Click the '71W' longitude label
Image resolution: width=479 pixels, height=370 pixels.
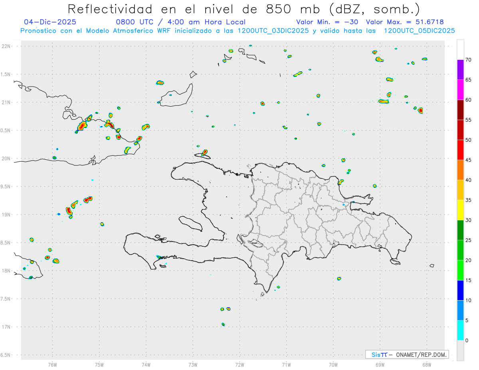[x=286, y=365]
